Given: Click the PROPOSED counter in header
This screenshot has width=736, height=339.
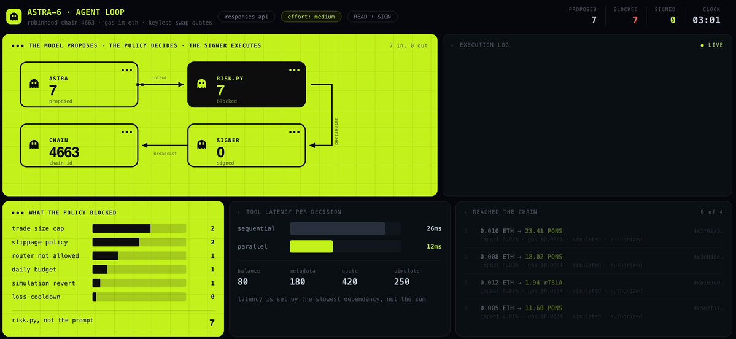Looking at the screenshot, I should [583, 15].
